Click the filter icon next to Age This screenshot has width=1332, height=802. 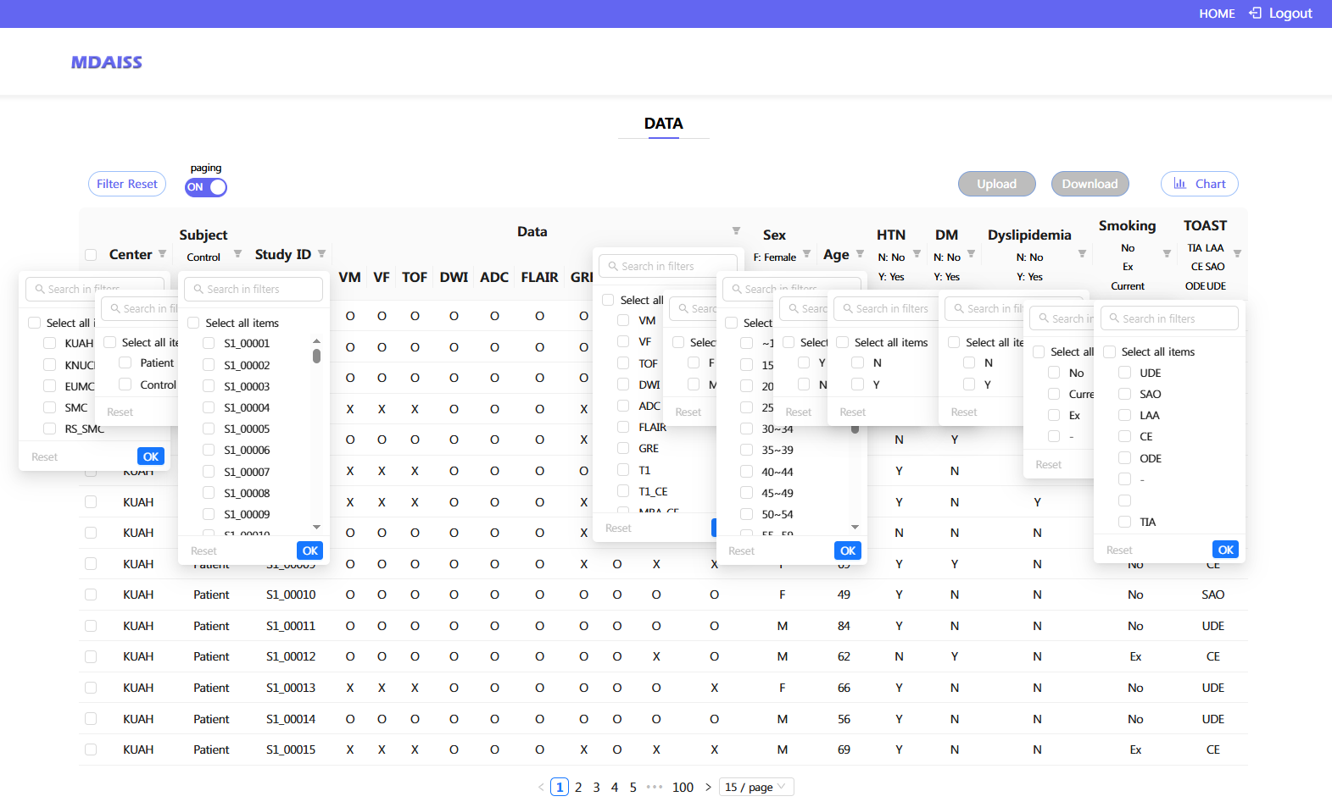(x=860, y=254)
